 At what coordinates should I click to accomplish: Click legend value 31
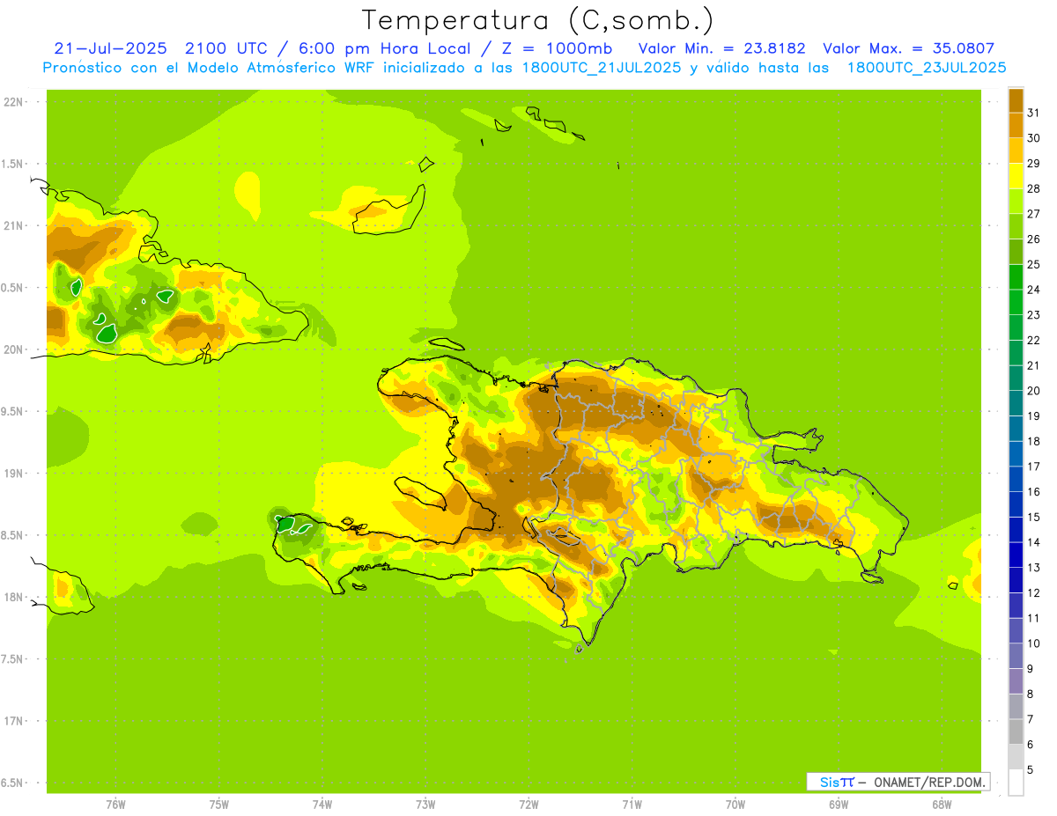point(1033,113)
